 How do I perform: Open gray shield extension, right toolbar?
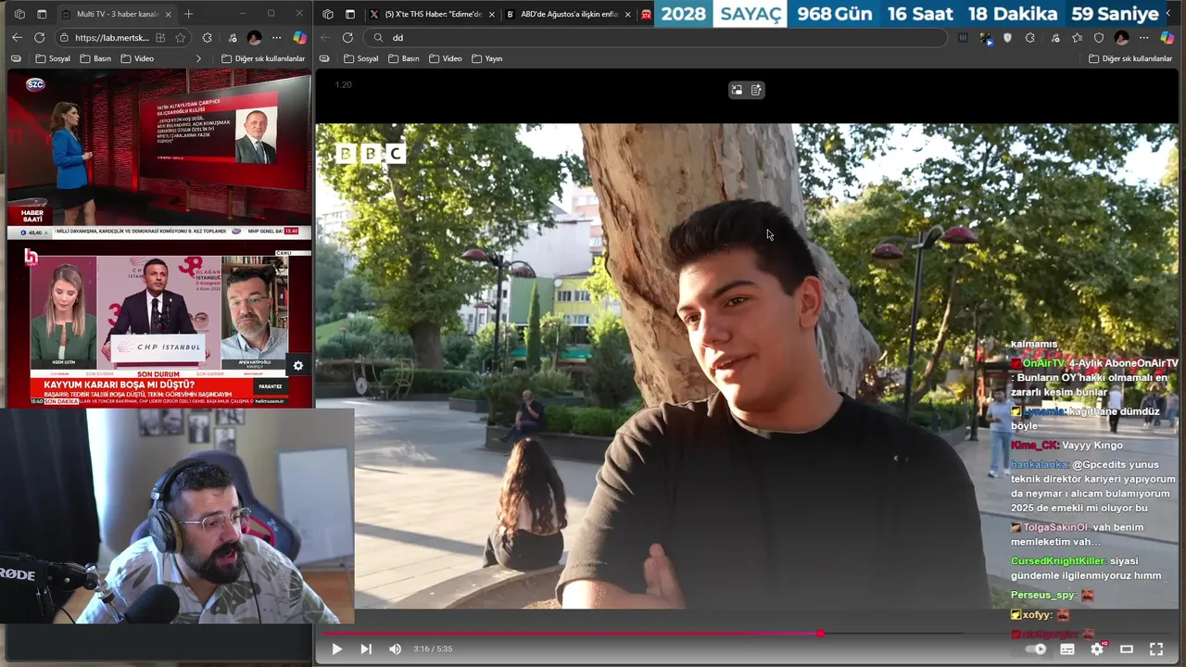1007,38
